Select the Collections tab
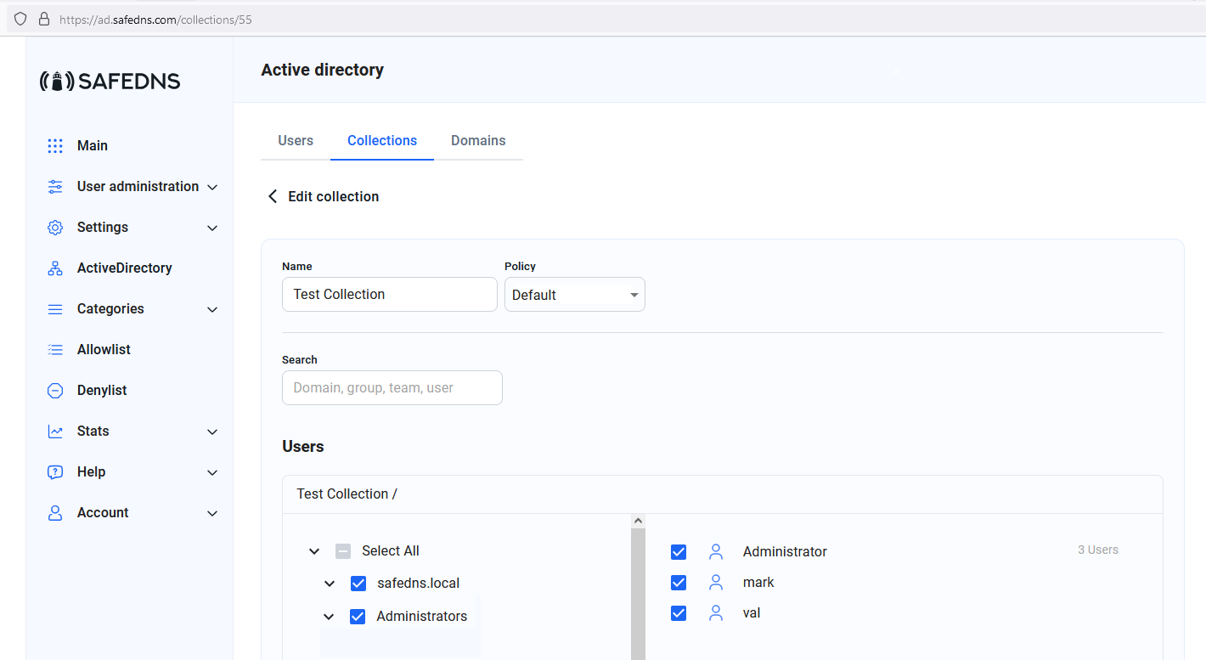Viewport: 1206px width, 660px height. click(x=382, y=140)
